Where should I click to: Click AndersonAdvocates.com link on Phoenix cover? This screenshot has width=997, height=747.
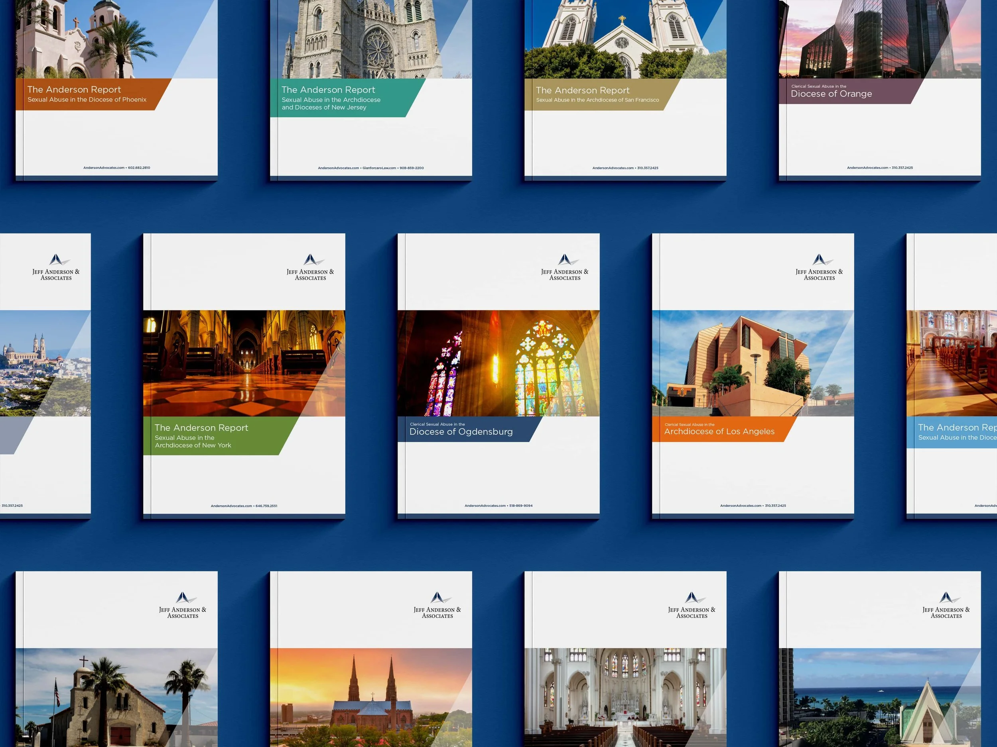[104, 167]
